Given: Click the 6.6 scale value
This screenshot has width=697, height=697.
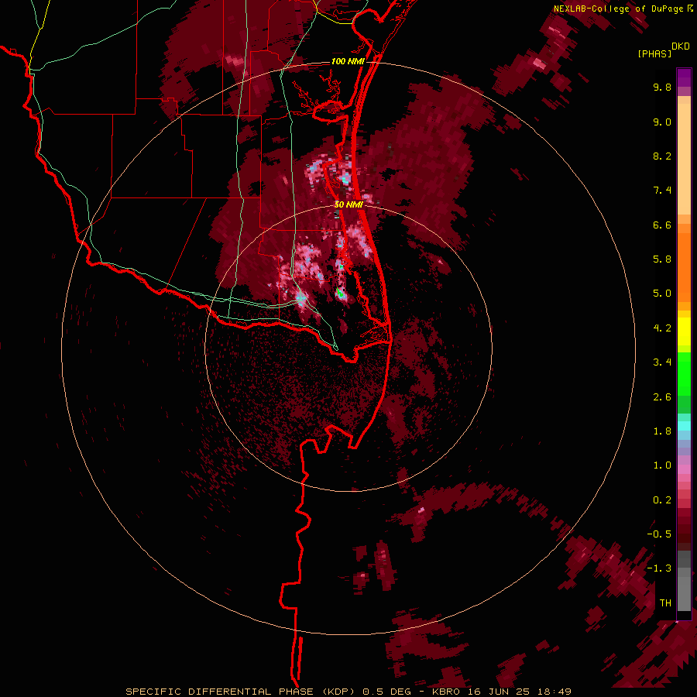Looking at the screenshot, I should click(x=662, y=225).
